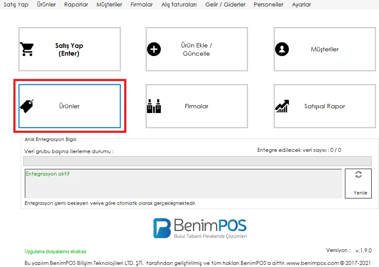Open the Satış Yap menu
379x267 pixels.
(x=16, y=5)
